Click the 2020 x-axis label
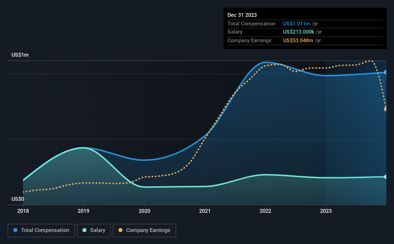The image size is (394, 244). click(x=144, y=211)
